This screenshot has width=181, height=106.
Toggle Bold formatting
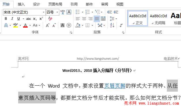pos(6,19)
